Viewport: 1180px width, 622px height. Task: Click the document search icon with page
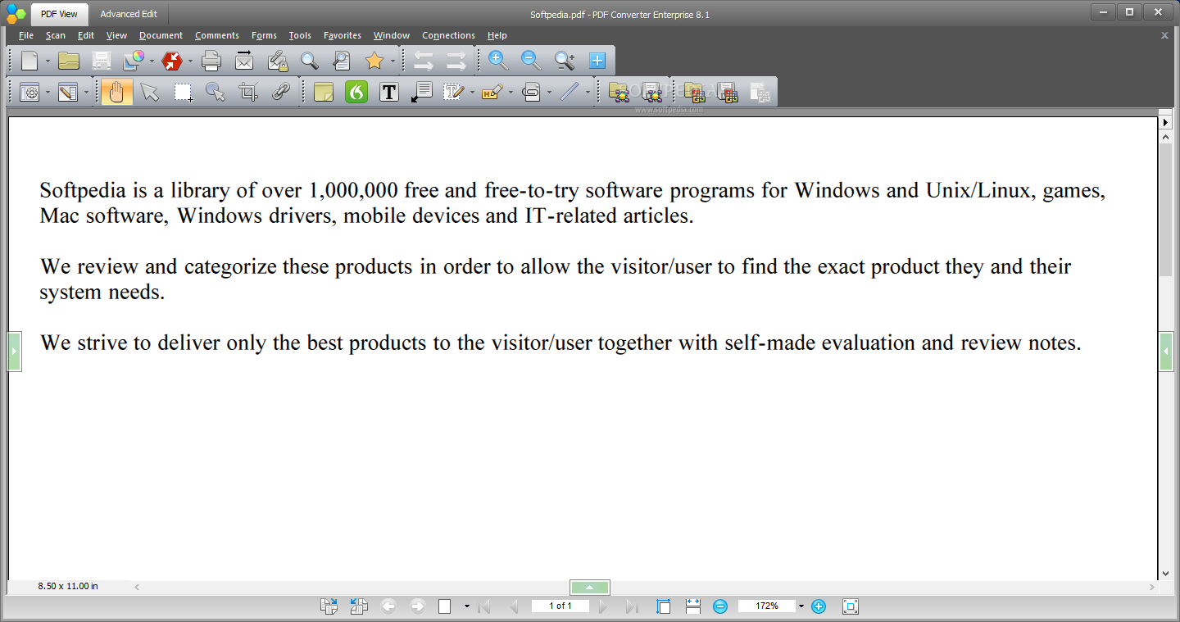tap(342, 60)
